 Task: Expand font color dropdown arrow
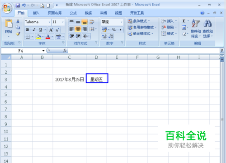coord(52,37)
